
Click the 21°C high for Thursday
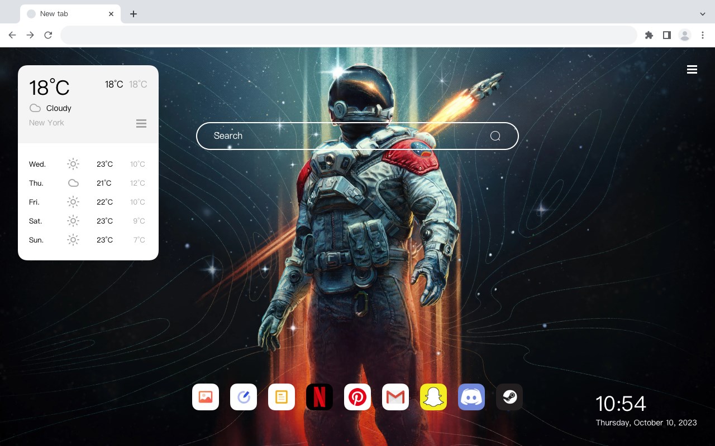104,183
